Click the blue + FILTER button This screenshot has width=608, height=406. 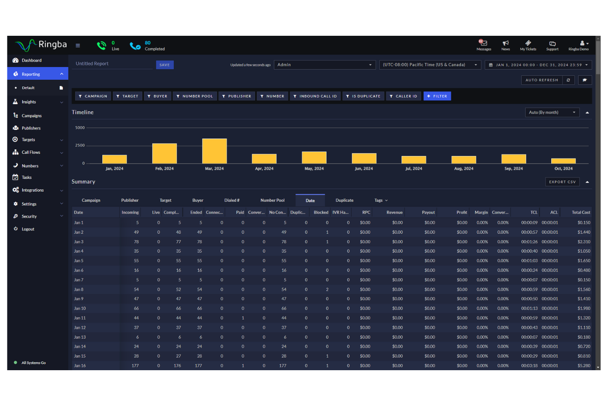click(437, 96)
